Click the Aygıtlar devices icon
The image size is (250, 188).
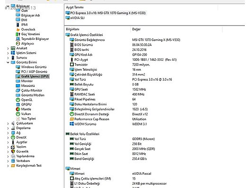(x=13, y=142)
